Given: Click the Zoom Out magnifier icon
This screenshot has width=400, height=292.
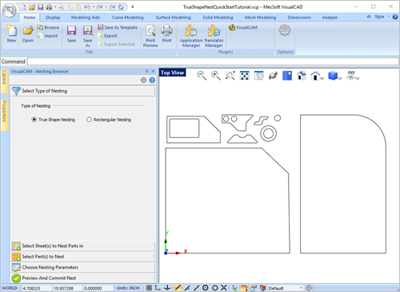Looking at the screenshot, I should 202,76.
